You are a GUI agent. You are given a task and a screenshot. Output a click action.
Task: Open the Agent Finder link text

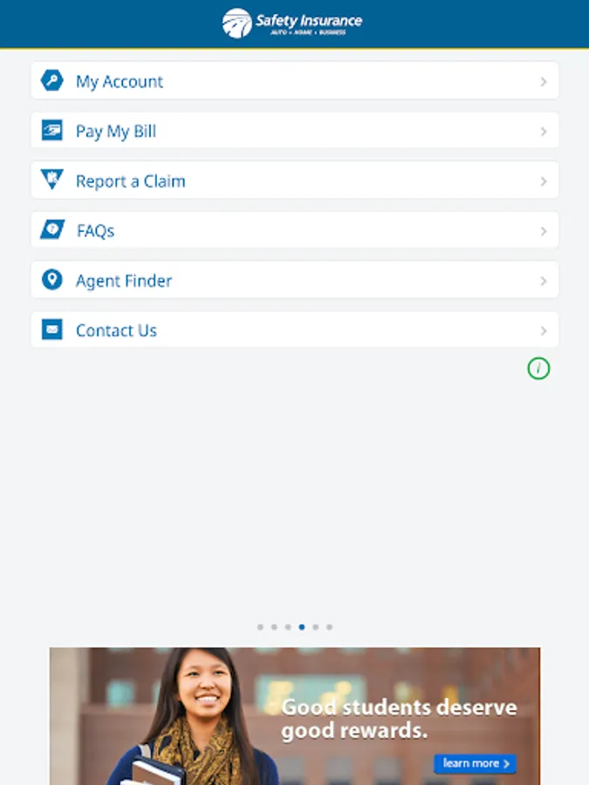124,281
